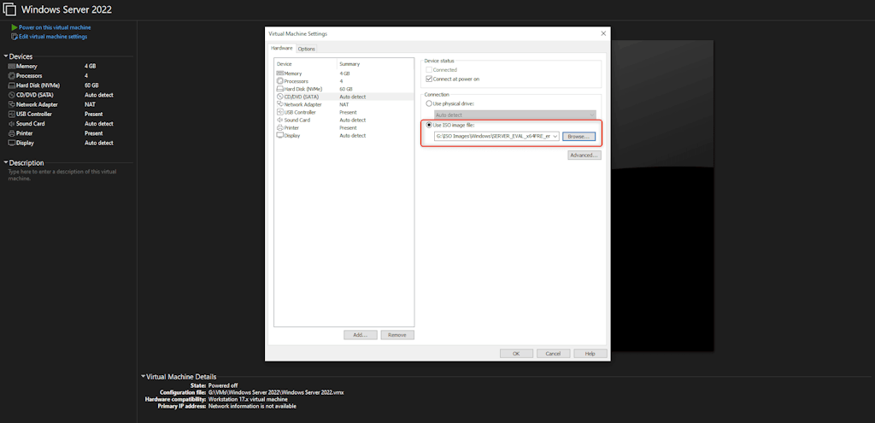Click the Configuration file path text
The image size is (875, 423).
[276, 392]
